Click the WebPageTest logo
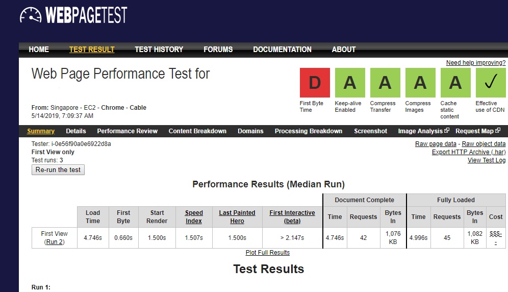This screenshot has height=292, width=508. tap(73, 15)
